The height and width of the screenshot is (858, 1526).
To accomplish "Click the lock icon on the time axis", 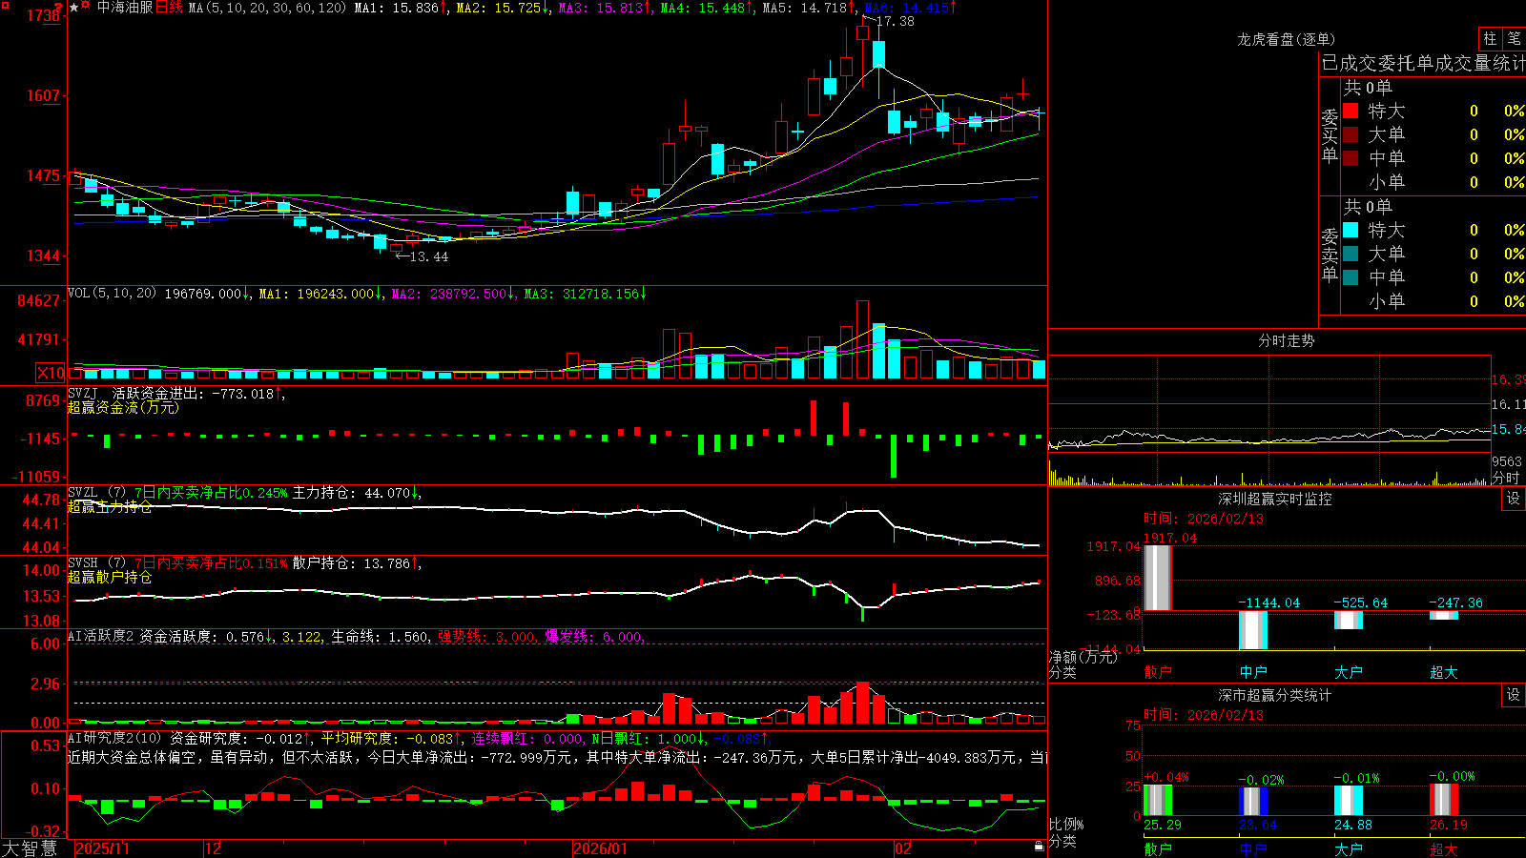I will (x=1039, y=847).
